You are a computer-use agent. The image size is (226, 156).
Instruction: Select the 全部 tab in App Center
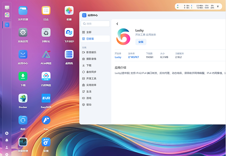click(x=89, y=32)
